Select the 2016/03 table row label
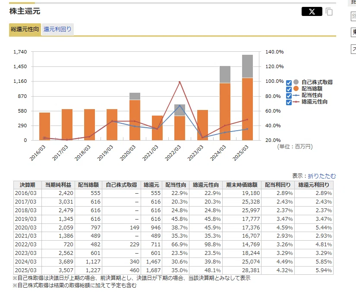 [x=25, y=193]
